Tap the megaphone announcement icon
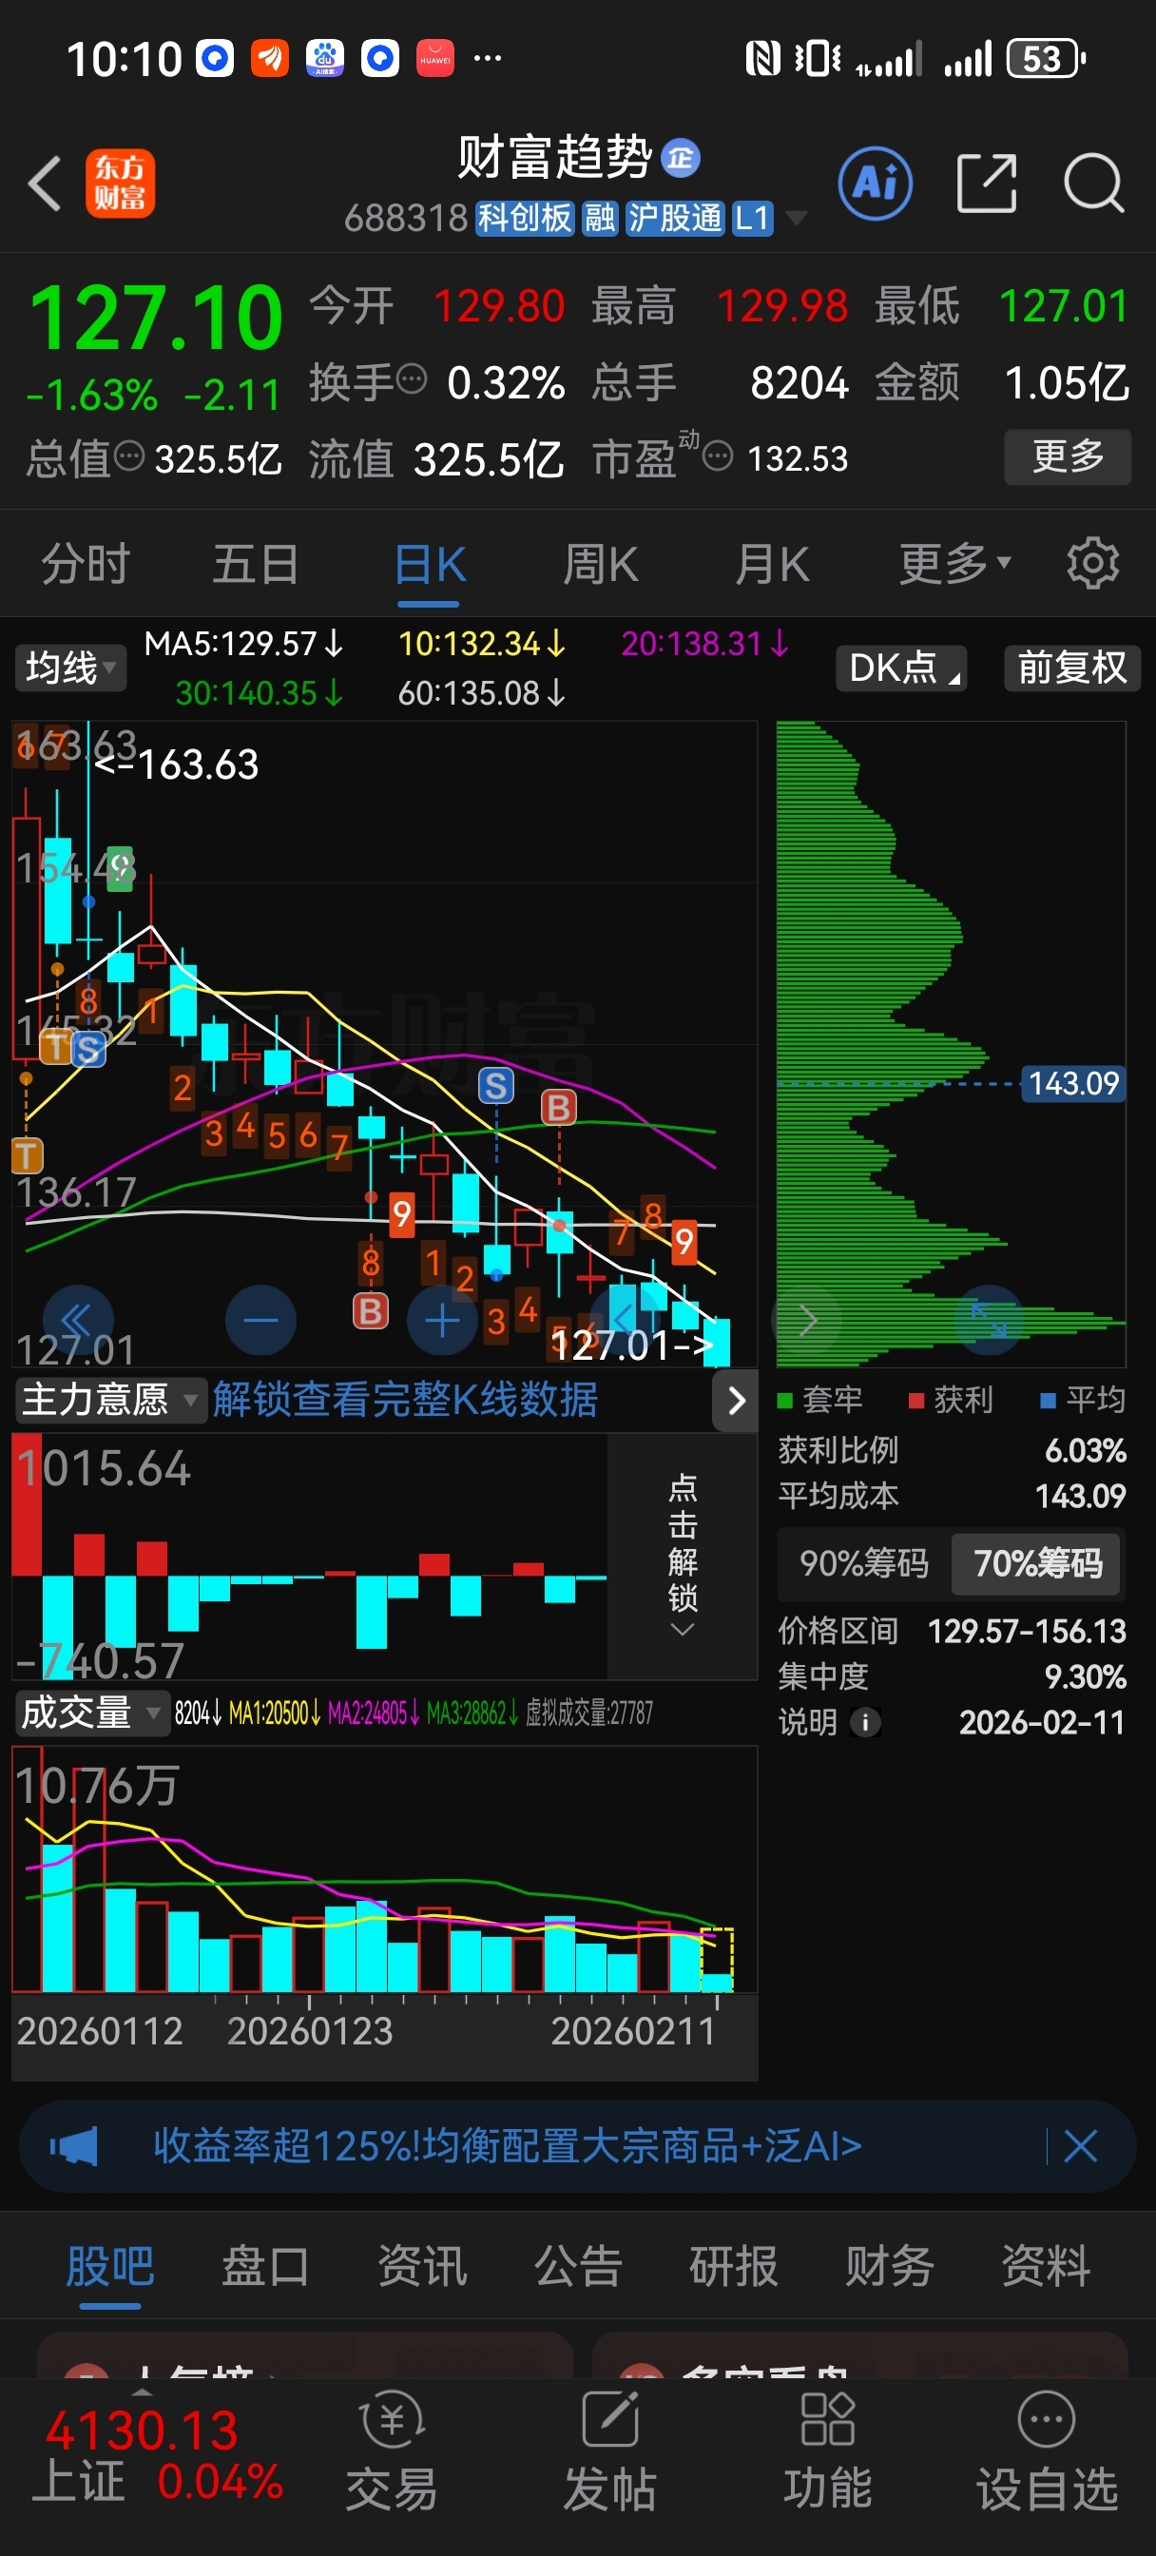This screenshot has height=2556, width=1156. (x=74, y=2146)
